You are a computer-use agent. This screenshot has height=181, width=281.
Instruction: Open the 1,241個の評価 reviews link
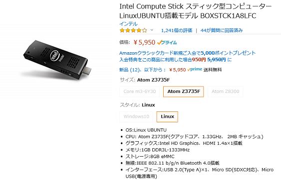177,30
